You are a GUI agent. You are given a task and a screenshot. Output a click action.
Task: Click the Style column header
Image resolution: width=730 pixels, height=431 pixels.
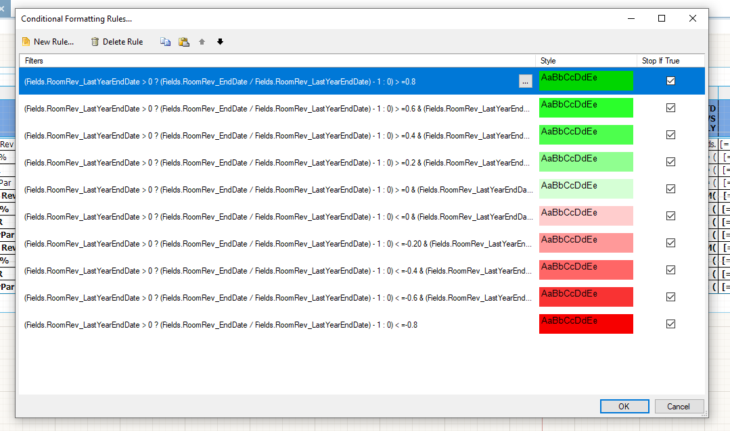586,61
